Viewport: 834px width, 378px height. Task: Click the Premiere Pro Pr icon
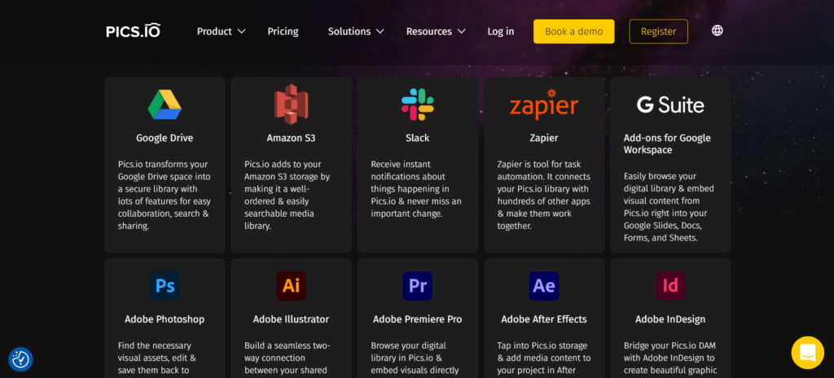coord(418,286)
